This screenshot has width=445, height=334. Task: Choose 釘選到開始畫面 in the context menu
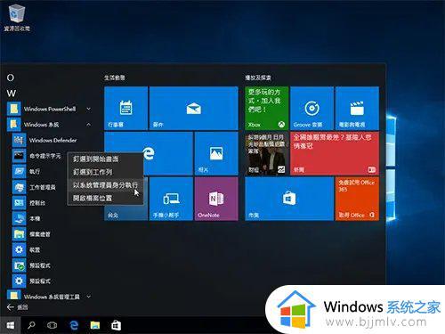pyautogui.click(x=105, y=159)
